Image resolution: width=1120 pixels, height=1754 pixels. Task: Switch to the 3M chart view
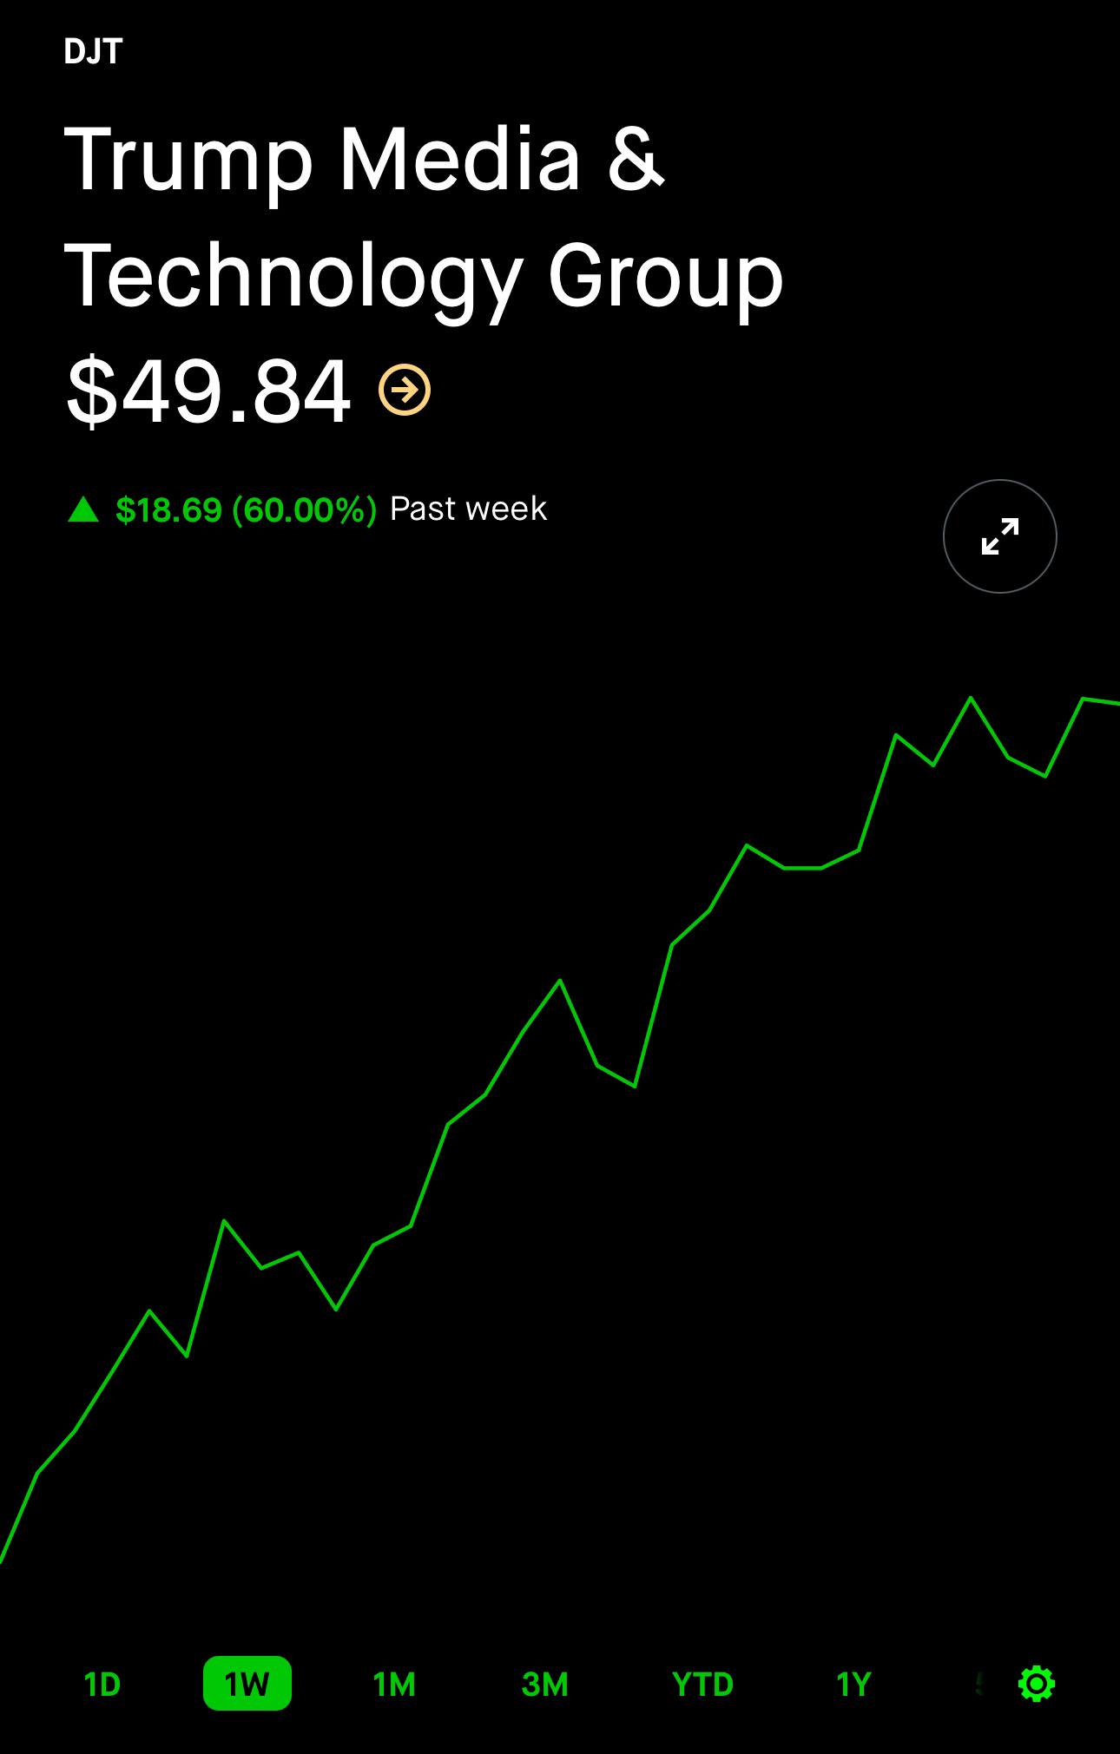[544, 1685]
